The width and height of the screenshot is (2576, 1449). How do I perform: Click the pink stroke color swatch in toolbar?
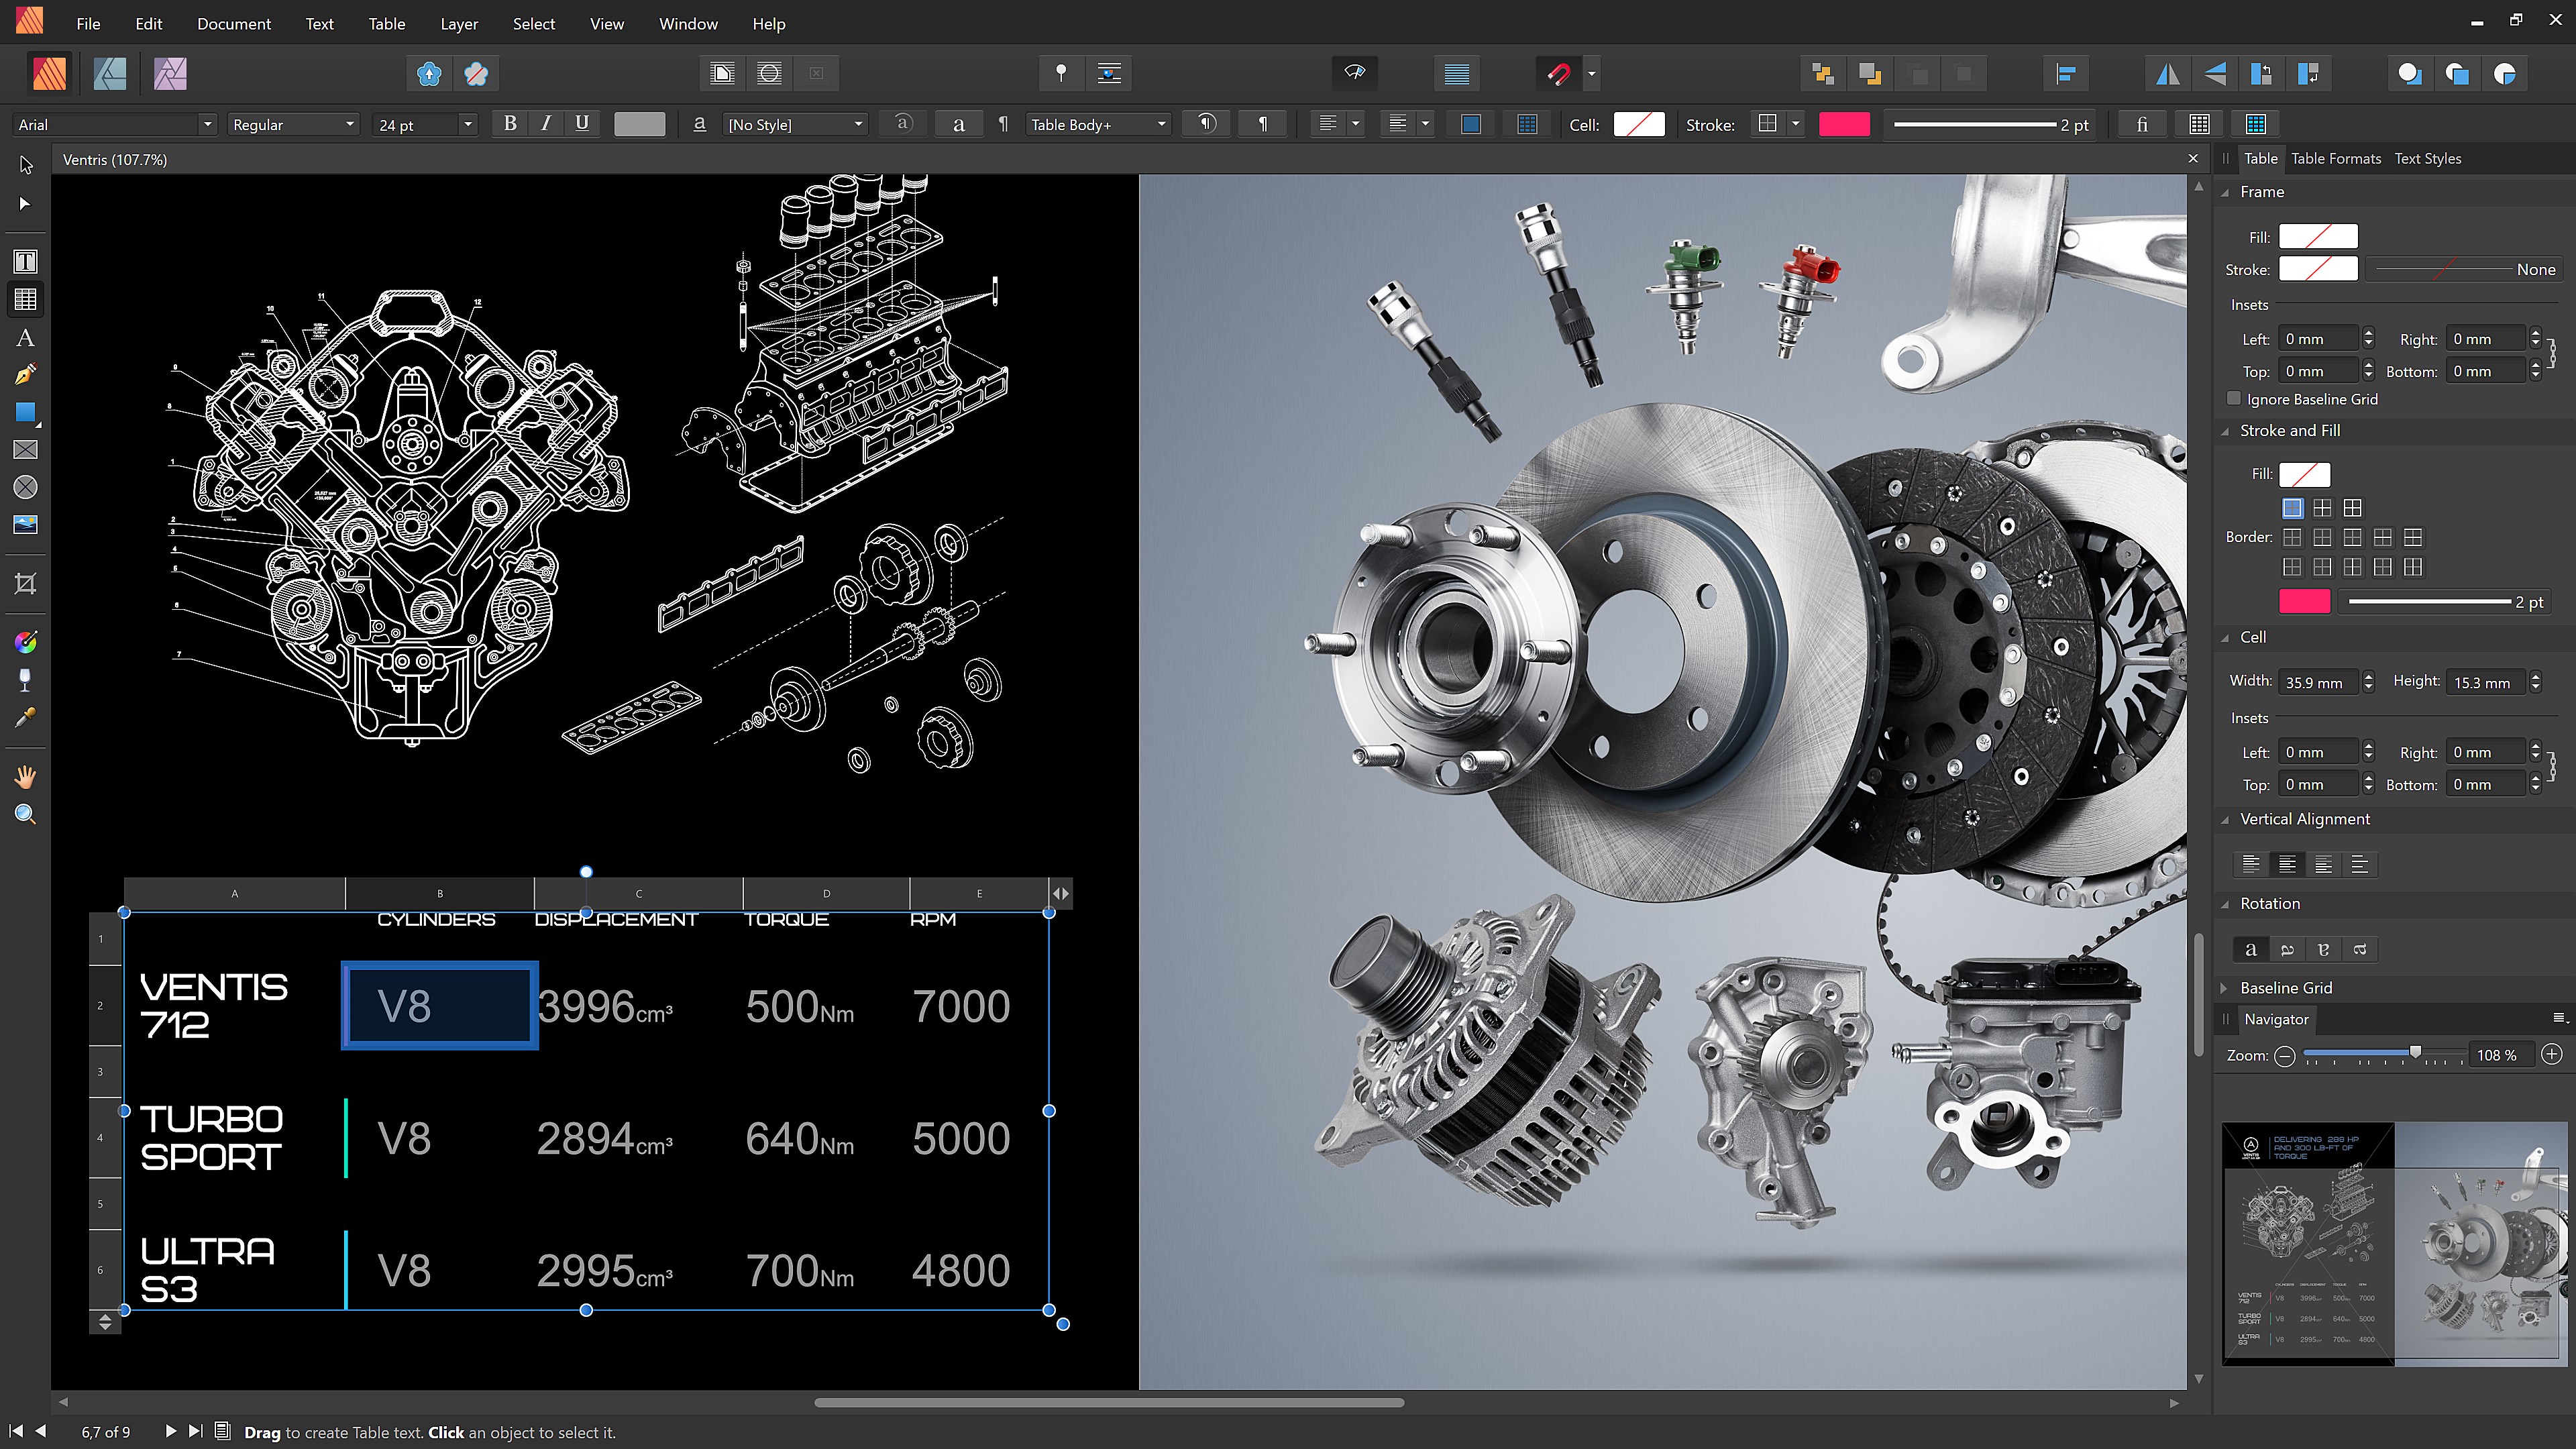[1843, 124]
